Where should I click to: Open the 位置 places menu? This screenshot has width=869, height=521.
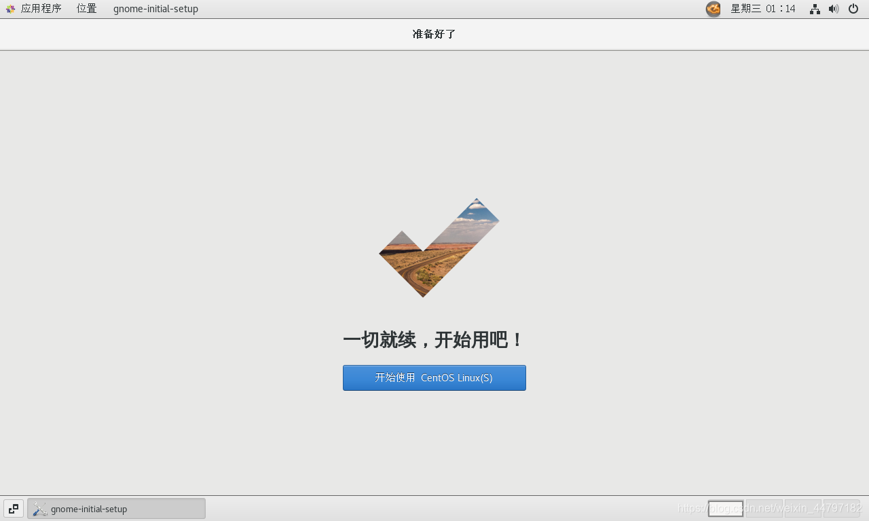(87, 9)
